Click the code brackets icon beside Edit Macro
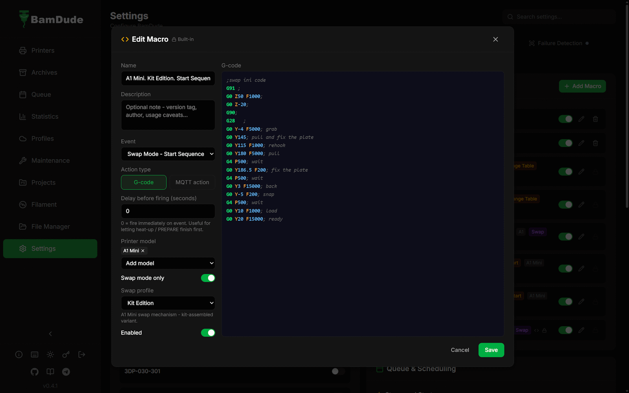 click(x=125, y=39)
